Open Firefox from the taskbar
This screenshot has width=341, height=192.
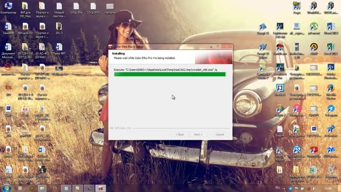click(x=54, y=188)
